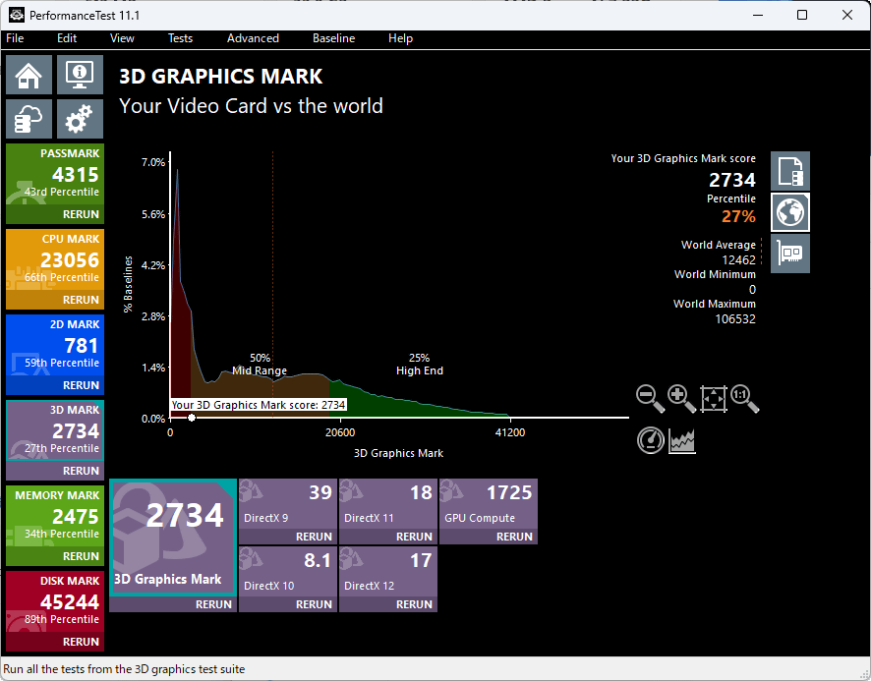The image size is (871, 681).
Task: Switch to the gauge view icon
Action: 650,440
